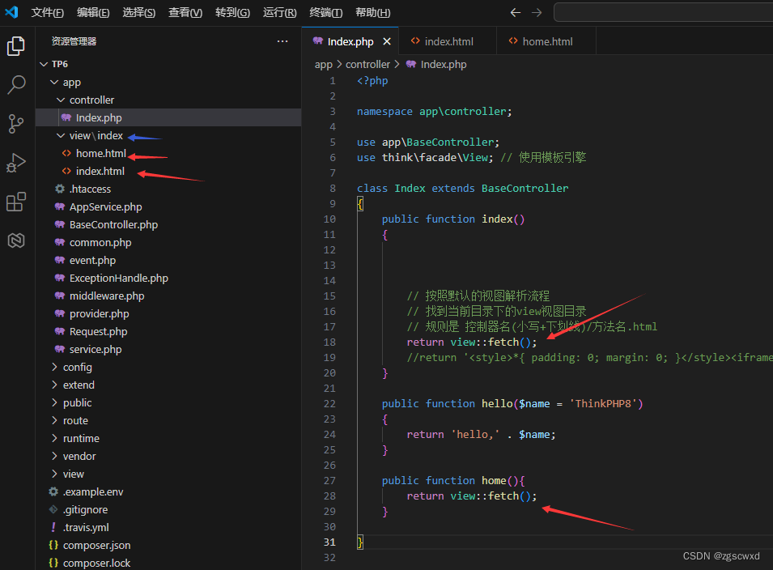Click controller in the breadcrumb path
Viewport: 773px width, 570px height.
(367, 64)
